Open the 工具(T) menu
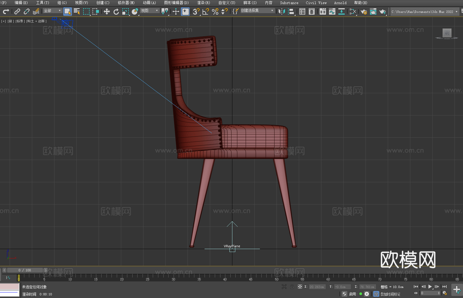 (42, 3)
